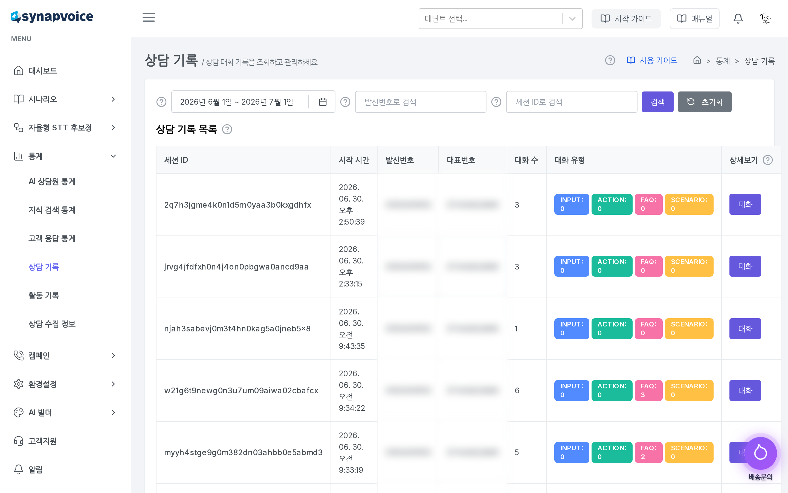This screenshot has height=493, width=788.
Task: Open 대화 for session njah3sabevj0m3t4hn0kag5a0jneb5x8
Action: pos(745,329)
